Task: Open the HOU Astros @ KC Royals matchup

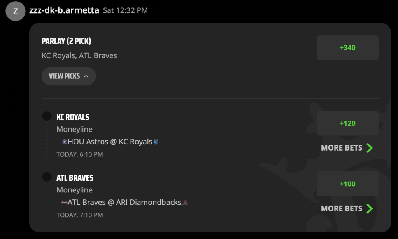Action: click(110, 142)
